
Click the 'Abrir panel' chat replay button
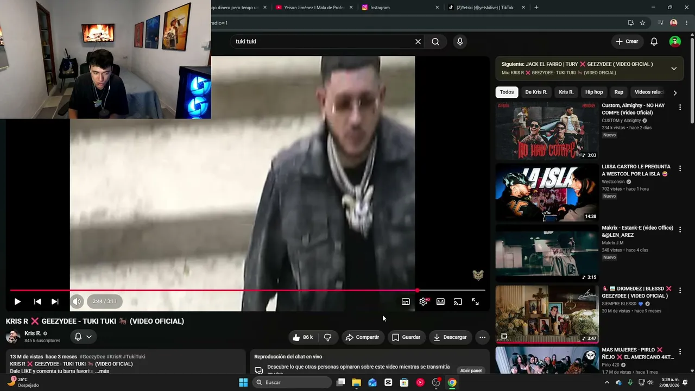(x=471, y=370)
